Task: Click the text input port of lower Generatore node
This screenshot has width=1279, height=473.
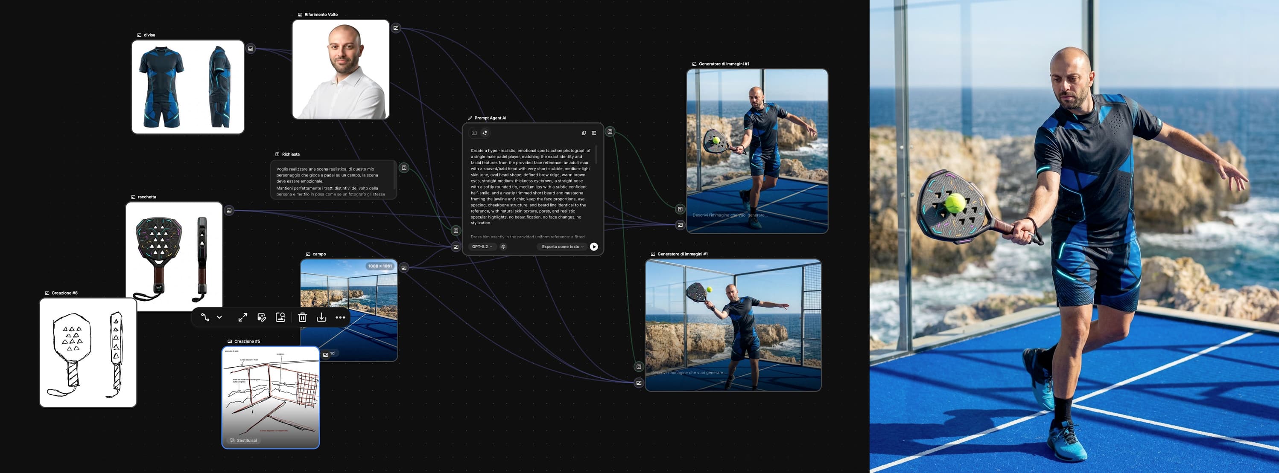Action: [639, 367]
